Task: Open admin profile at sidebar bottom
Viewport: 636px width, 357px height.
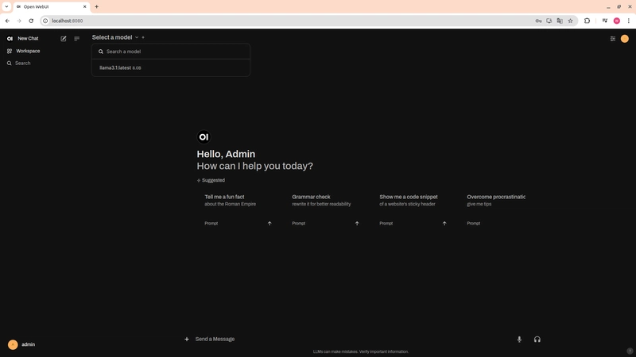Action: point(21,344)
